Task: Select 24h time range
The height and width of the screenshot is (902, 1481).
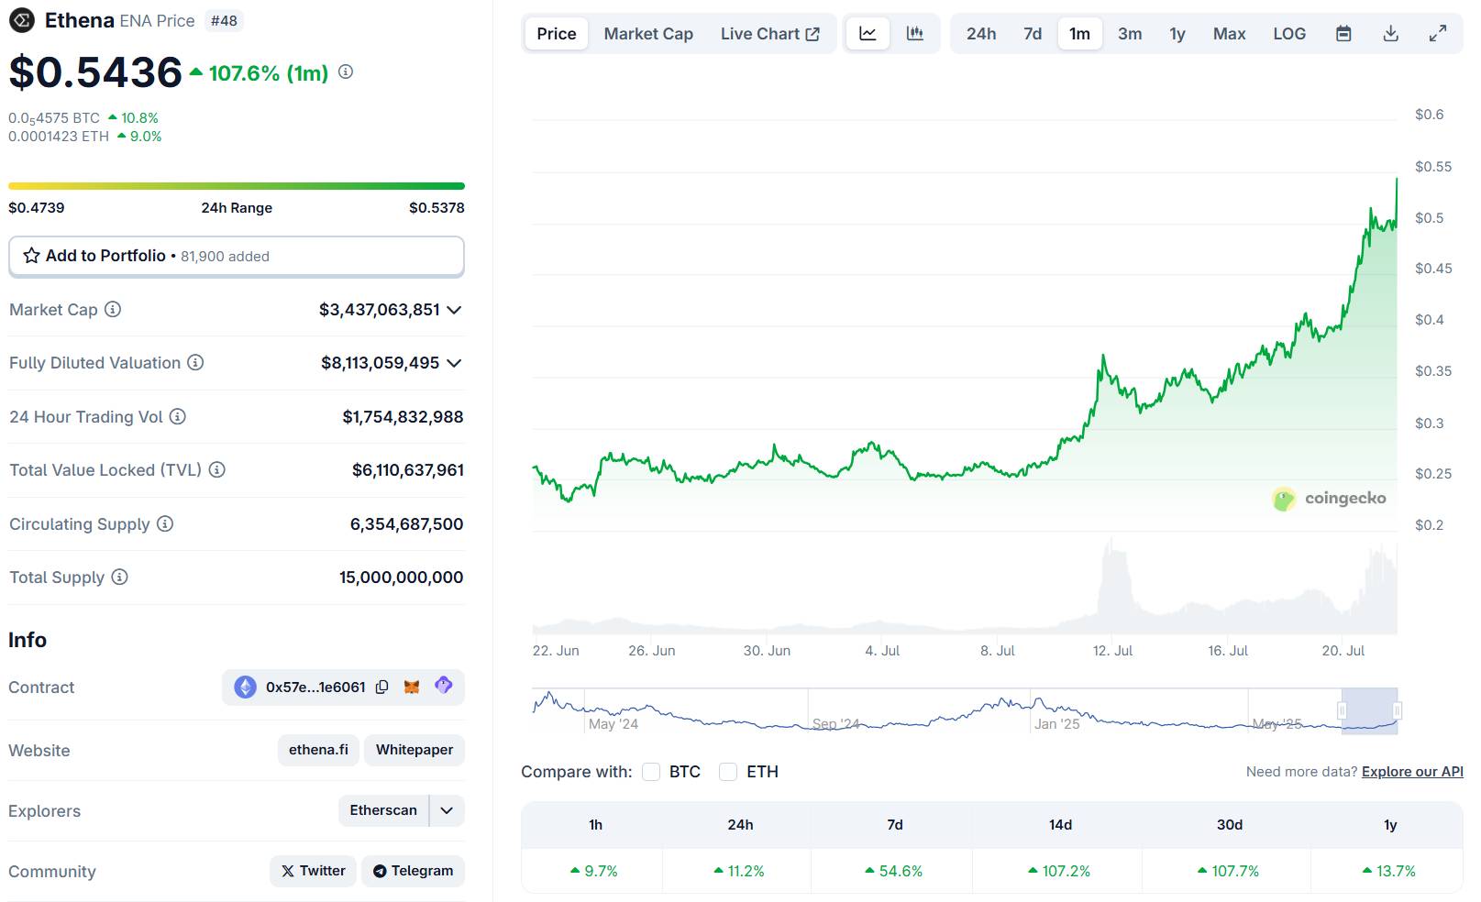Action: click(x=981, y=34)
